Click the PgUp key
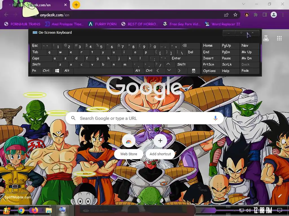The height and width of the screenshot is (216, 289). click(230, 46)
